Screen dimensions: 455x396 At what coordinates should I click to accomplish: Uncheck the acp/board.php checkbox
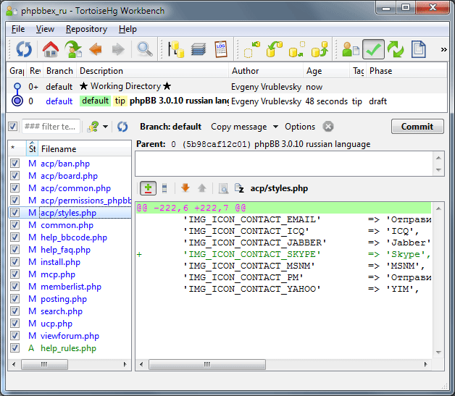click(14, 176)
